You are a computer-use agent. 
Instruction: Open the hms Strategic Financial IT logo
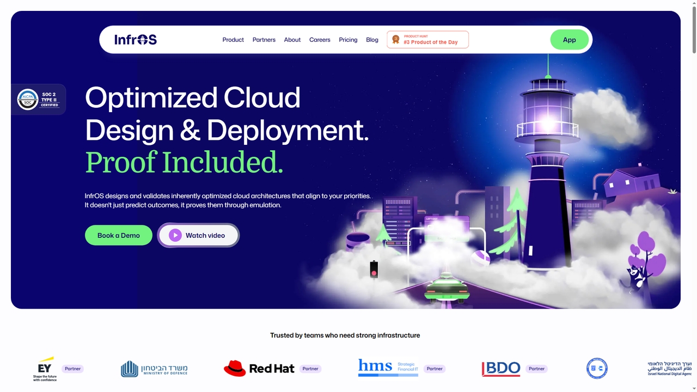pyautogui.click(x=388, y=367)
